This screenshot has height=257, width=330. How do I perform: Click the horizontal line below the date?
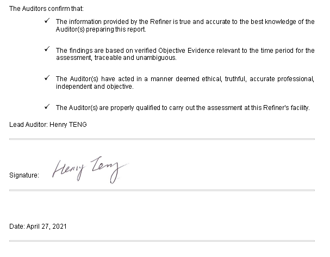[x=162, y=241]
